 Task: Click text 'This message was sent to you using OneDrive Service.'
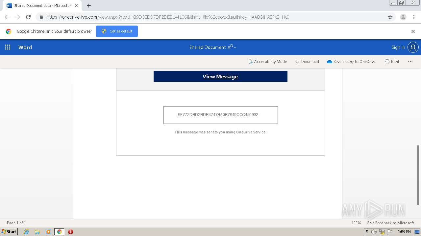pyautogui.click(x=220, y=132)
